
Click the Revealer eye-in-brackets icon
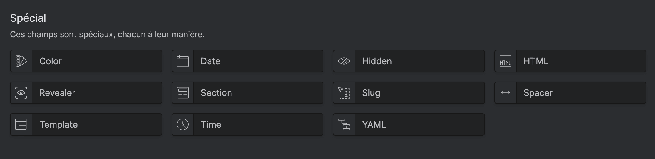click(x=21, y=93)
